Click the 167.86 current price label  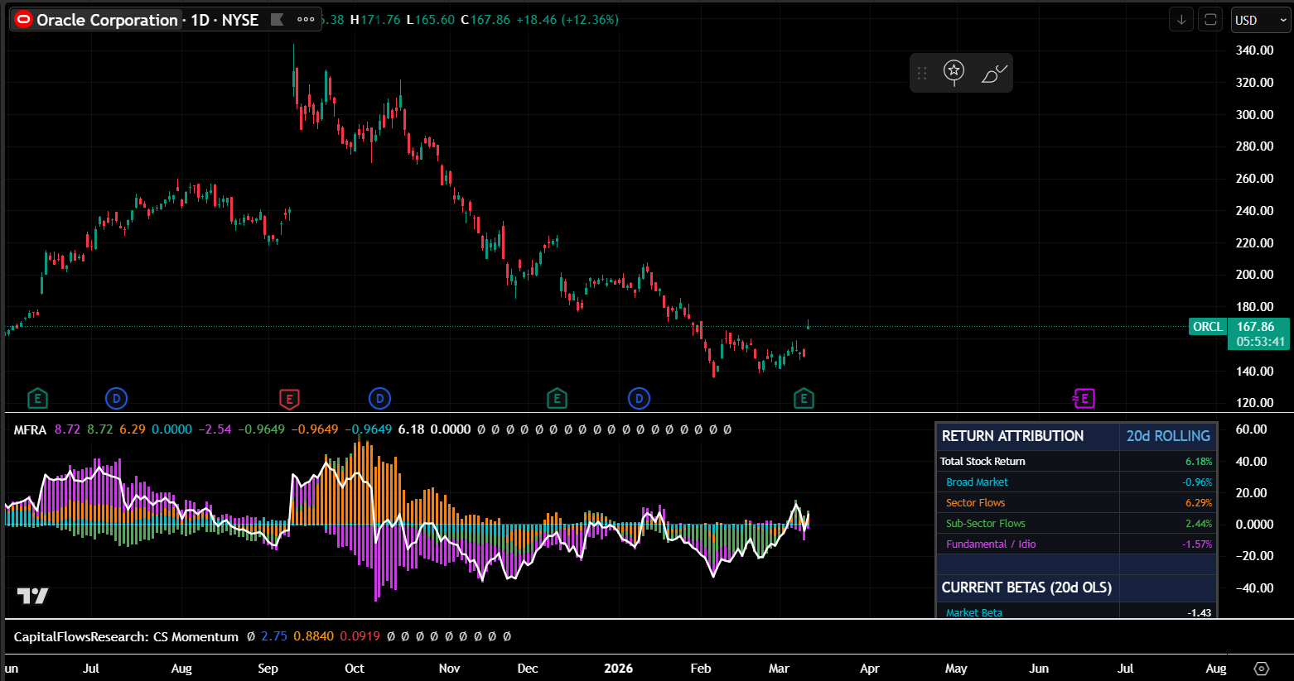coord(1256,327)
